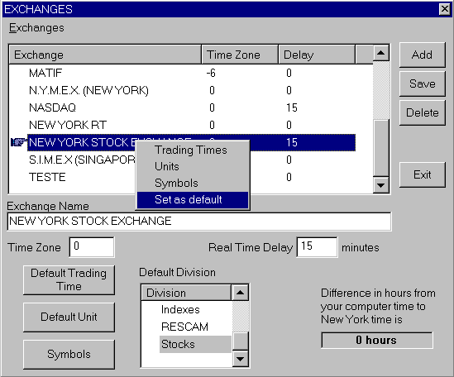Click Division list scroll down arrow

(x=240, y=359)
